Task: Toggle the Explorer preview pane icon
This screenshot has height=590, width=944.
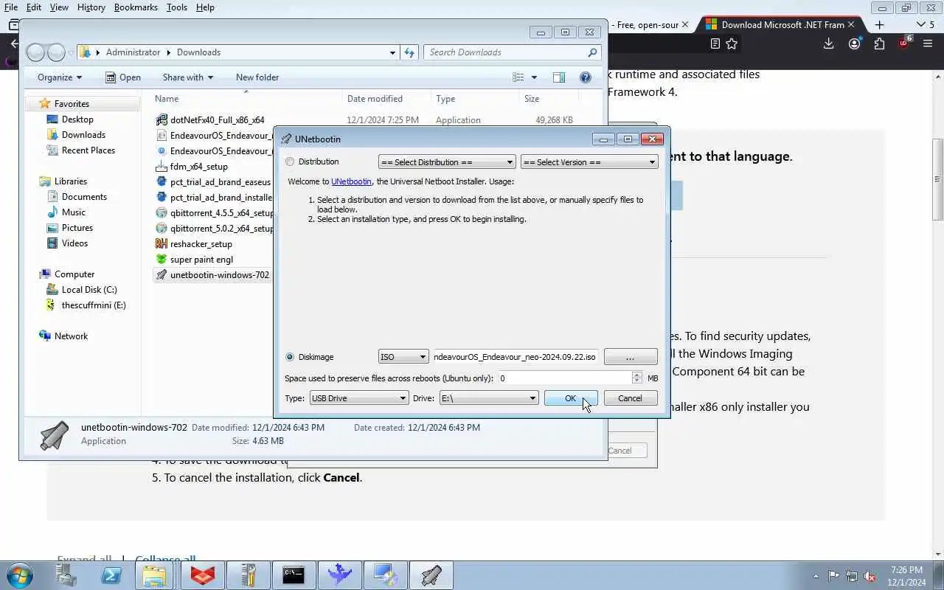Action: click(x=559, y=77)
